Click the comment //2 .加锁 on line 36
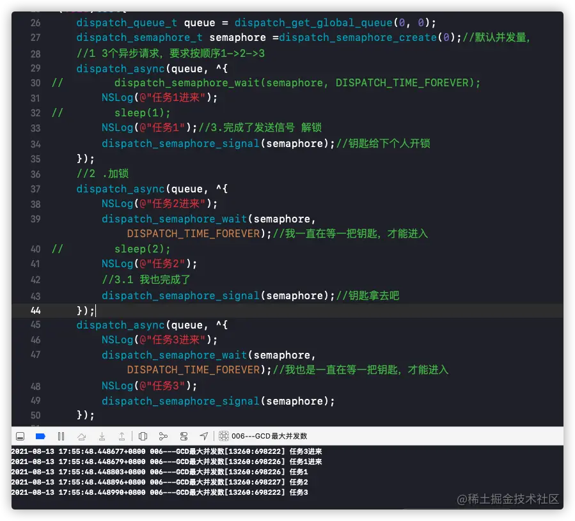The width and height of the screenshot is (575, 521). [x=103, y=173]
